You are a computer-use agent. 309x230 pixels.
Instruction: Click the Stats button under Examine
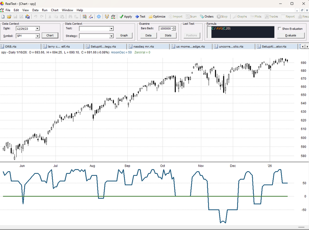168,36
